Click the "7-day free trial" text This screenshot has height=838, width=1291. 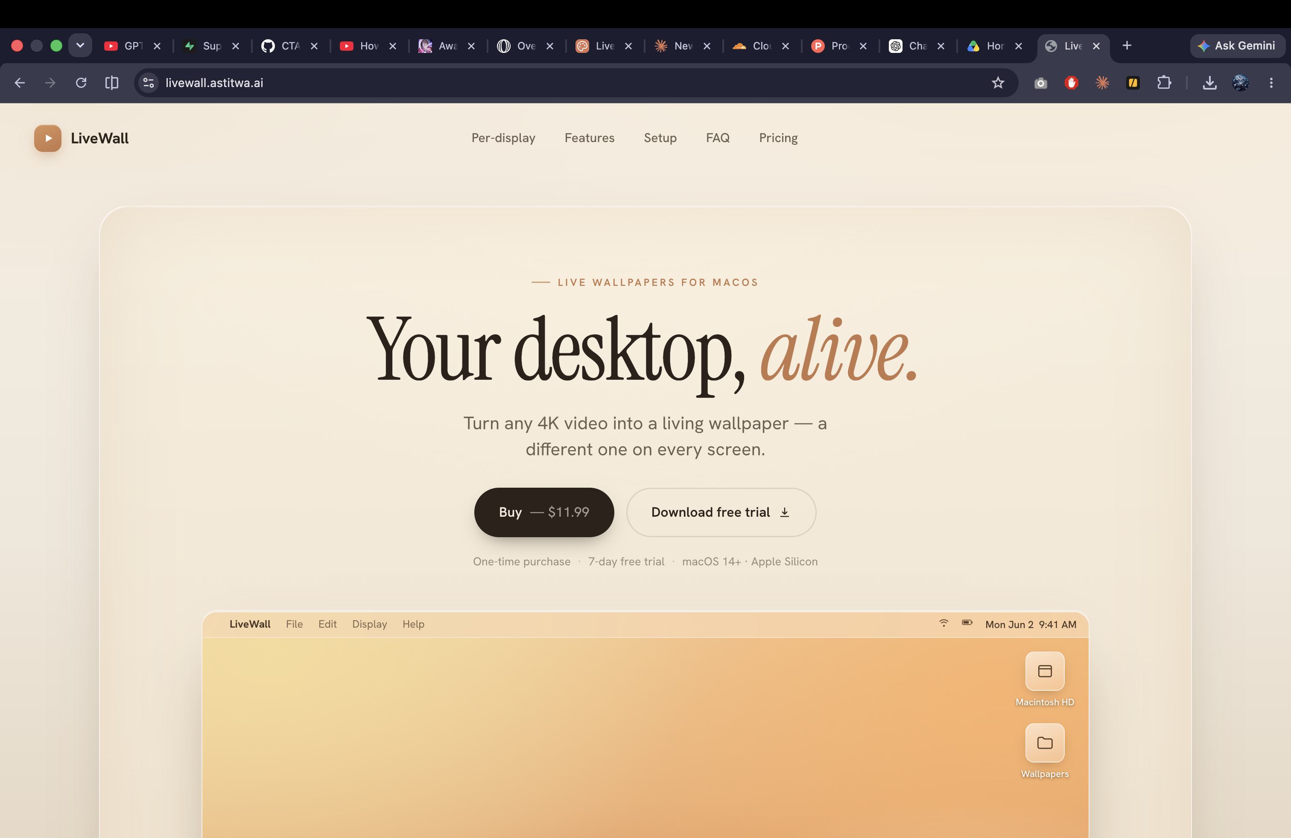(x=626, y=562)
